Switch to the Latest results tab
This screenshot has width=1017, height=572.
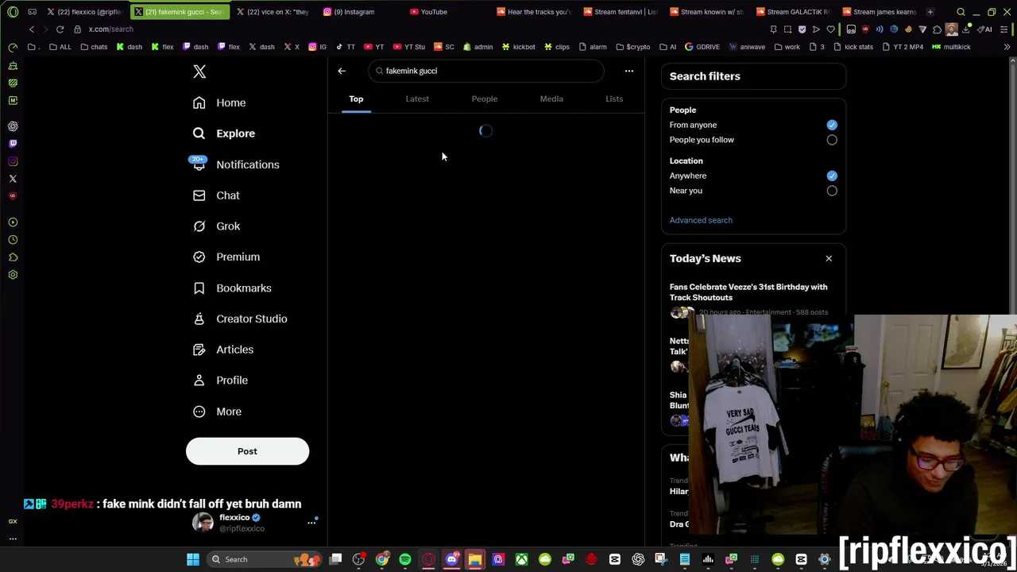(417, 99)
